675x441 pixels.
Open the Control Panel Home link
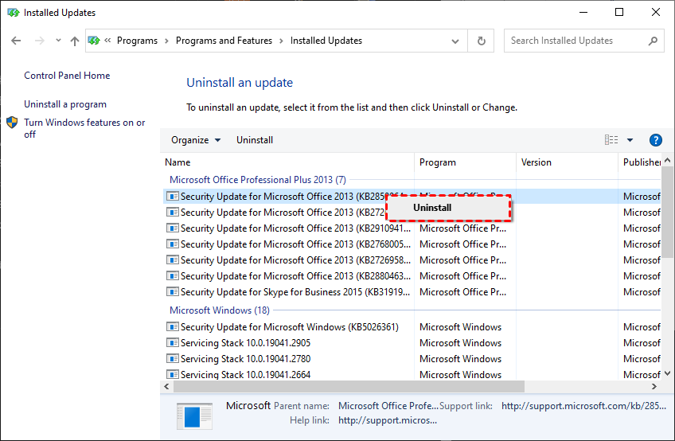[67, 76]
